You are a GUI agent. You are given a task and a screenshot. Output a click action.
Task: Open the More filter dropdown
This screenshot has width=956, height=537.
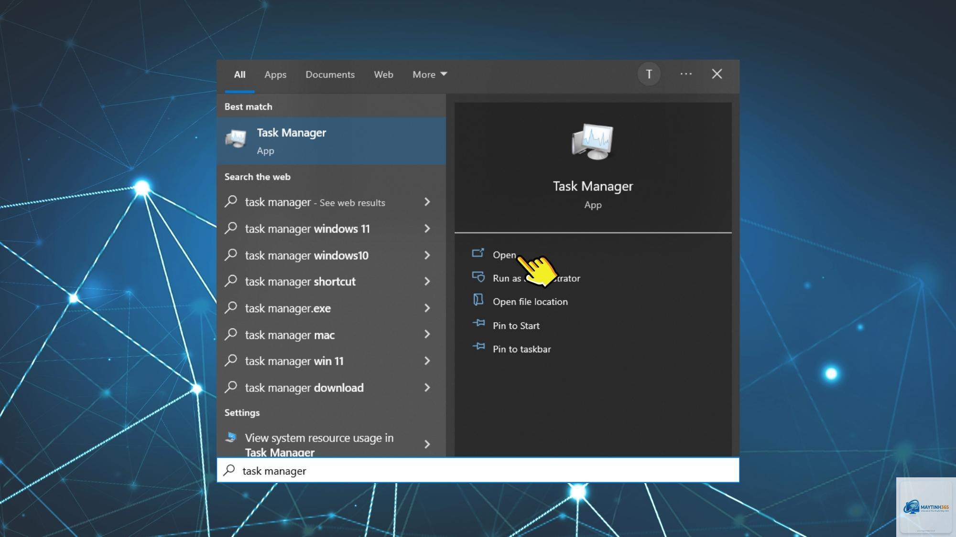click(x=430, y=74)
